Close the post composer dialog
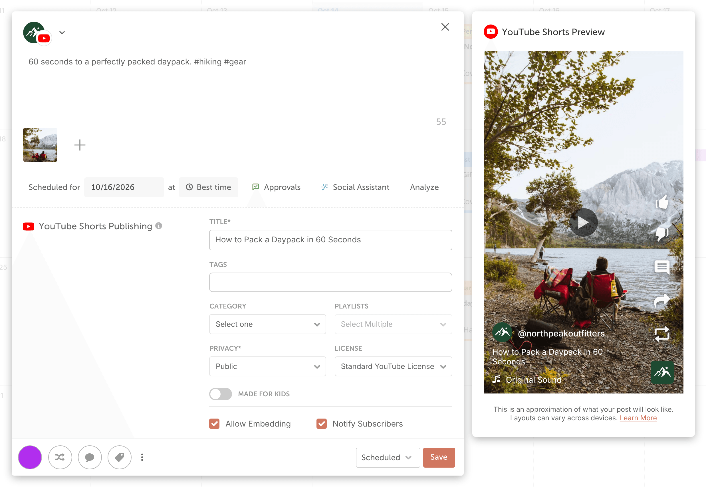 click(x=445, y=27)
